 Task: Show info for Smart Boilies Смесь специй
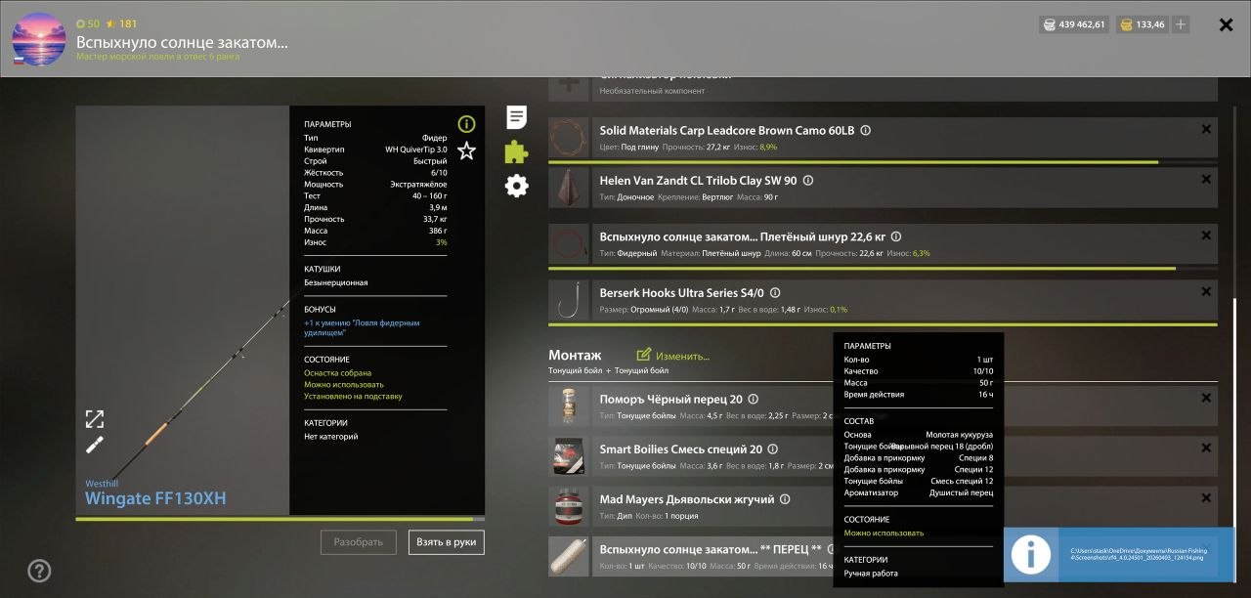click(x=772, y=449)
